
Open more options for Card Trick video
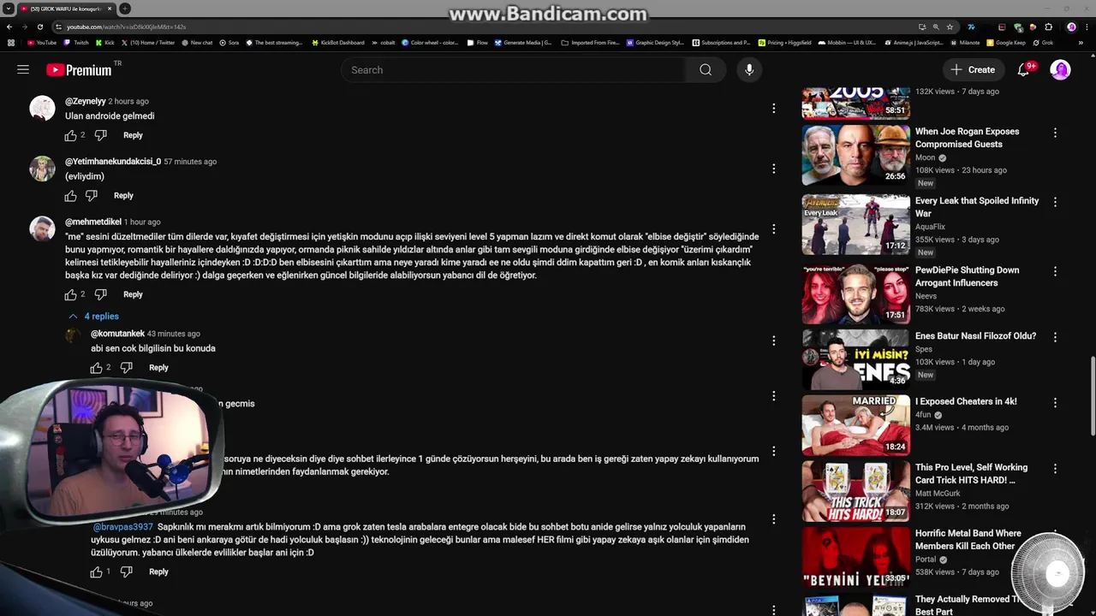click(1055, 469)
